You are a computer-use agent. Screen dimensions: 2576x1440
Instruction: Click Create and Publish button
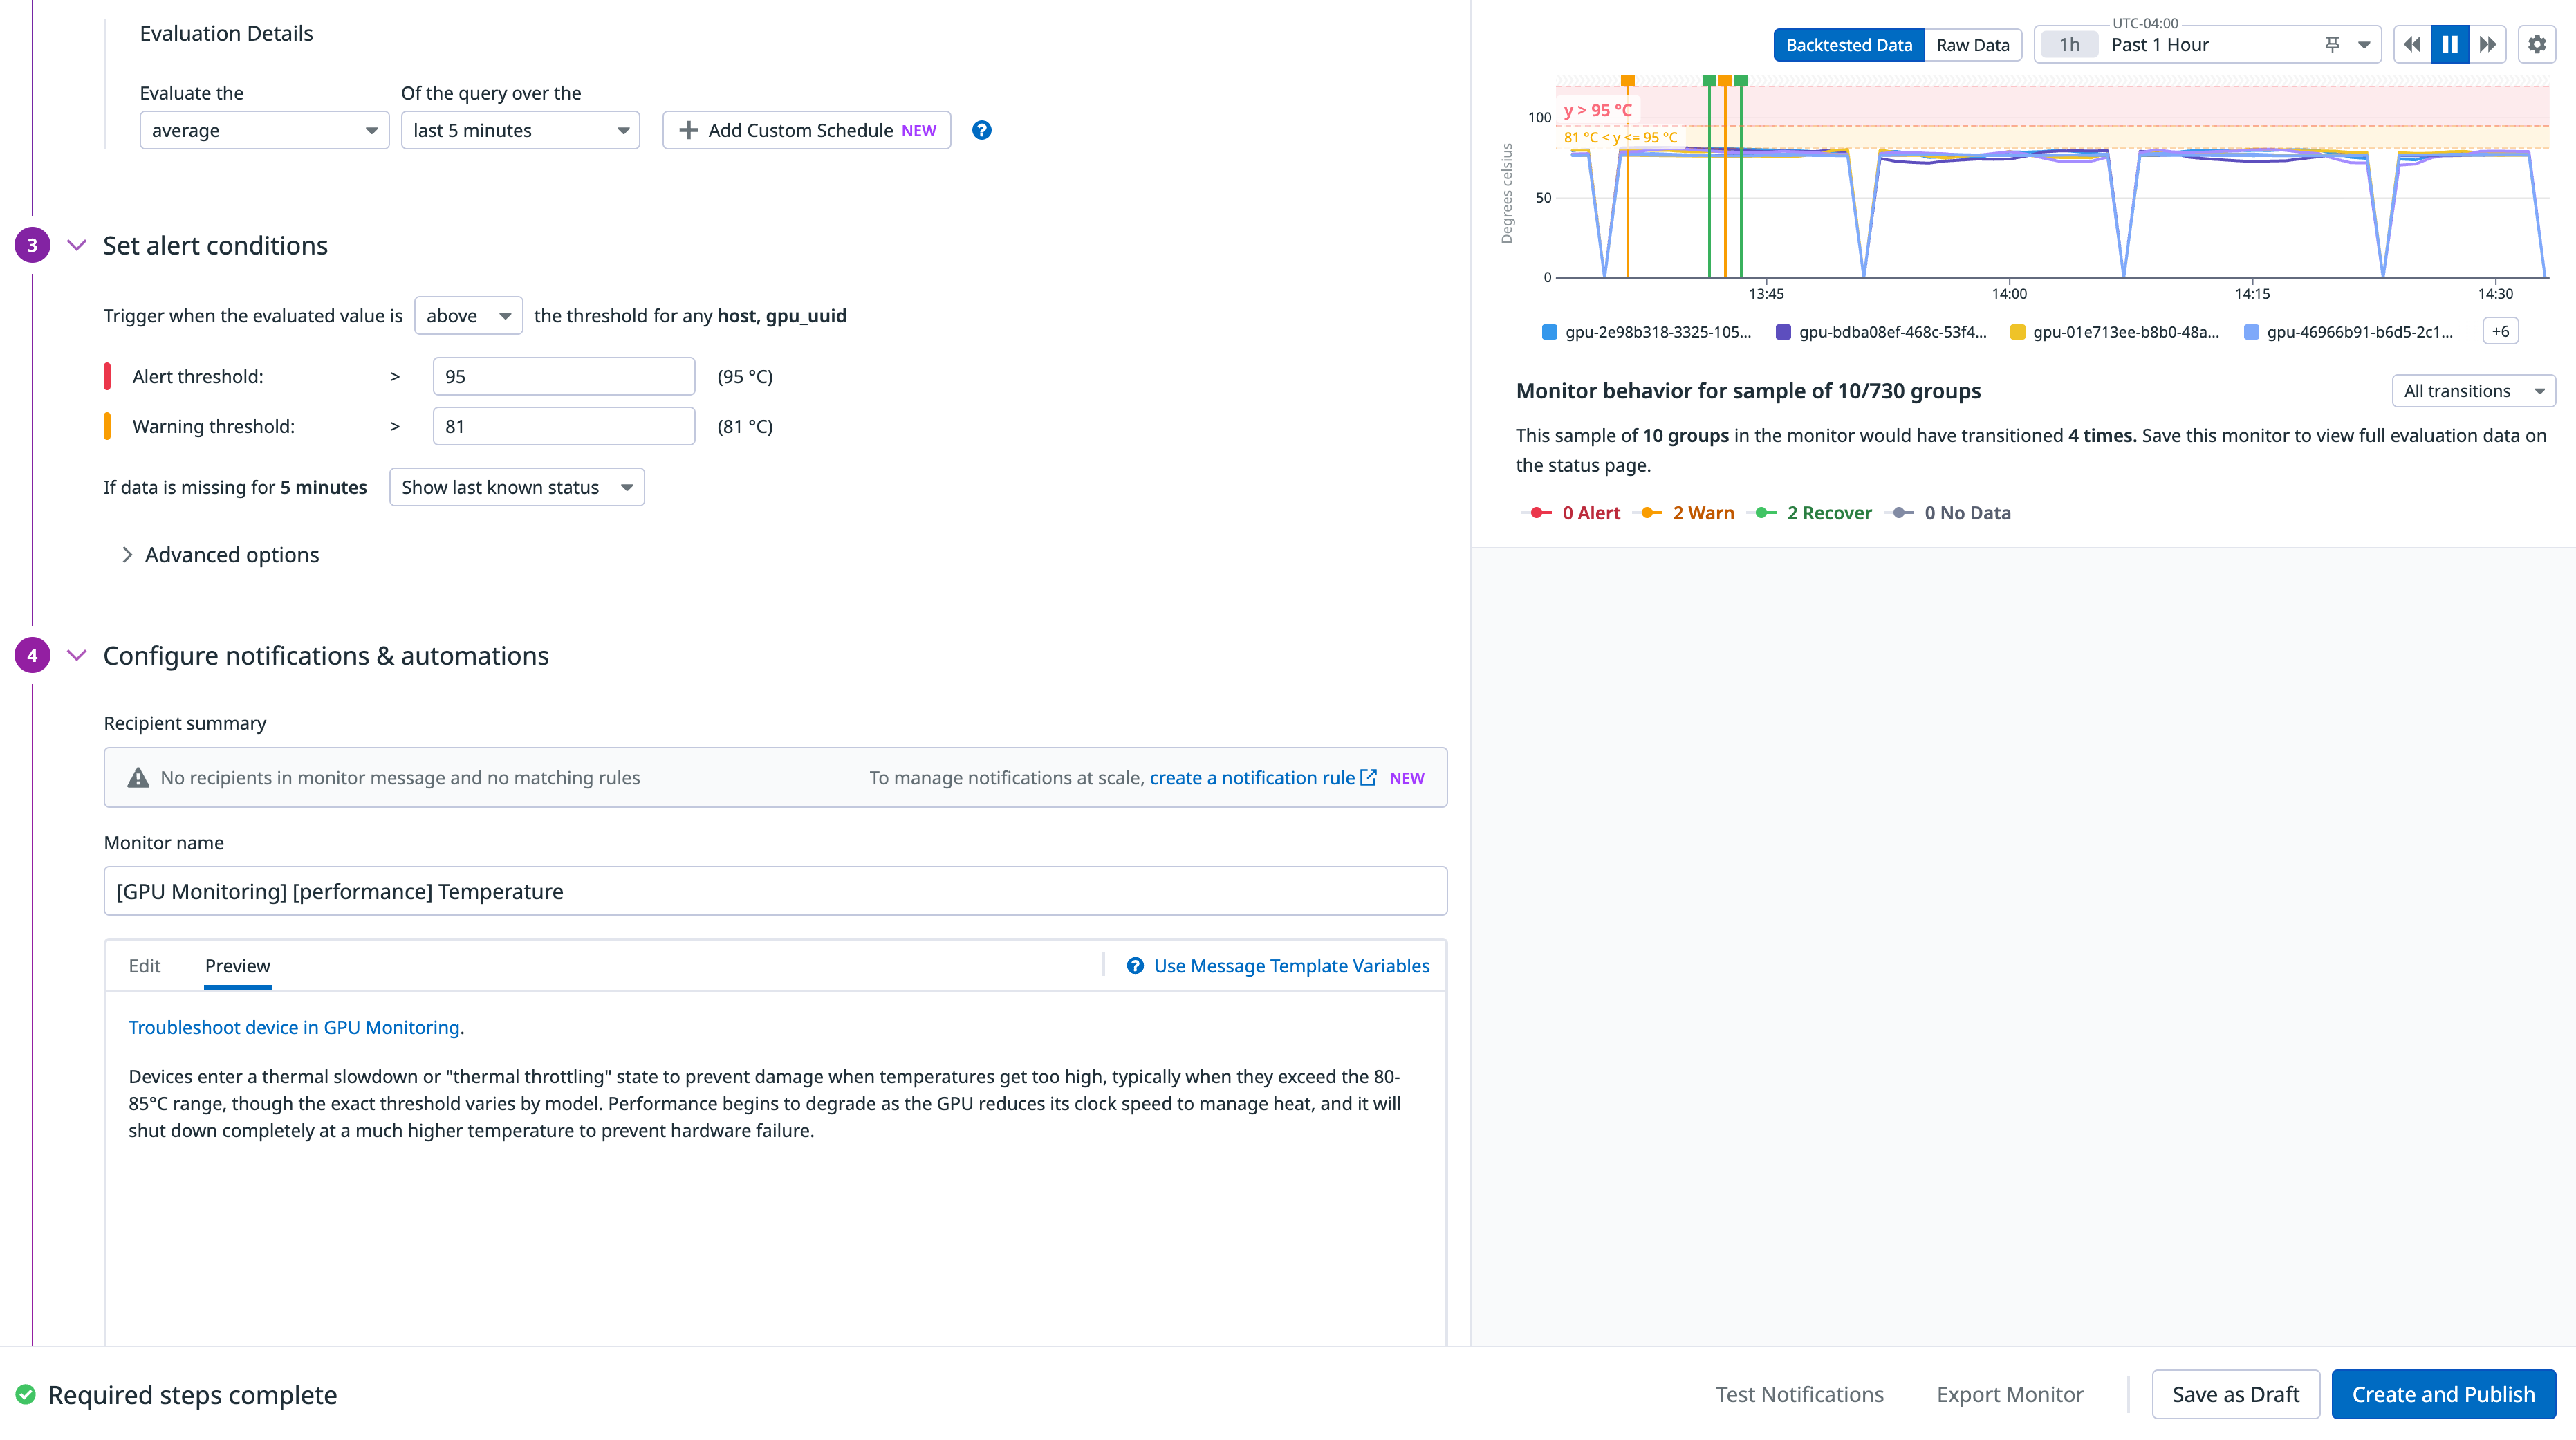pos(2443,1394)
